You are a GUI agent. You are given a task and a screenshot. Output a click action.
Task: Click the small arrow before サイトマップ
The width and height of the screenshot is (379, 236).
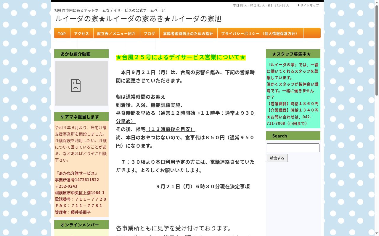pos(299,5)
